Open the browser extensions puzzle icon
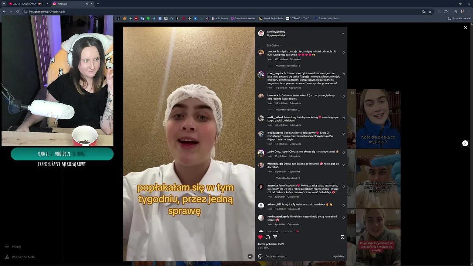The height and width of the screenshot is (266, 473). click(446, 11)
